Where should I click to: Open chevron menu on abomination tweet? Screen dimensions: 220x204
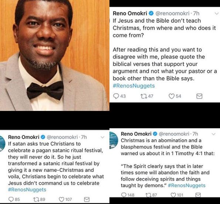click(214, 134)
